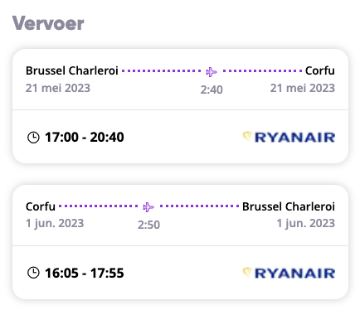Click the 16:05 - 17:55 flight times
Image resolution: width=360 pixels, height=315 pixels.
(x=85, y=273)
